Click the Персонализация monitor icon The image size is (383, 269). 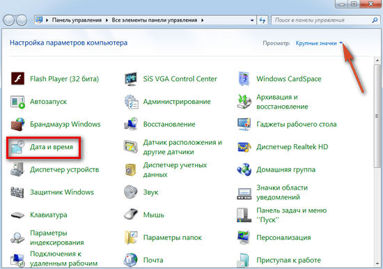(x=244, y=238)
